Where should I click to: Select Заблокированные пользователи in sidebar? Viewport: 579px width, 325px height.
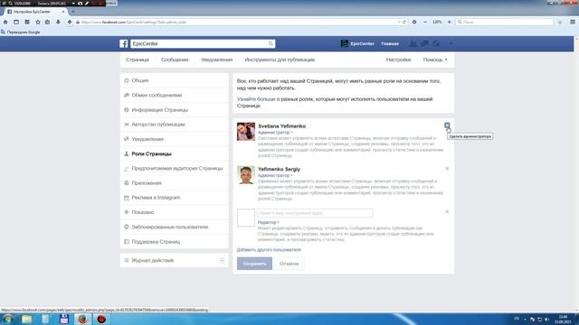(175, 227)
